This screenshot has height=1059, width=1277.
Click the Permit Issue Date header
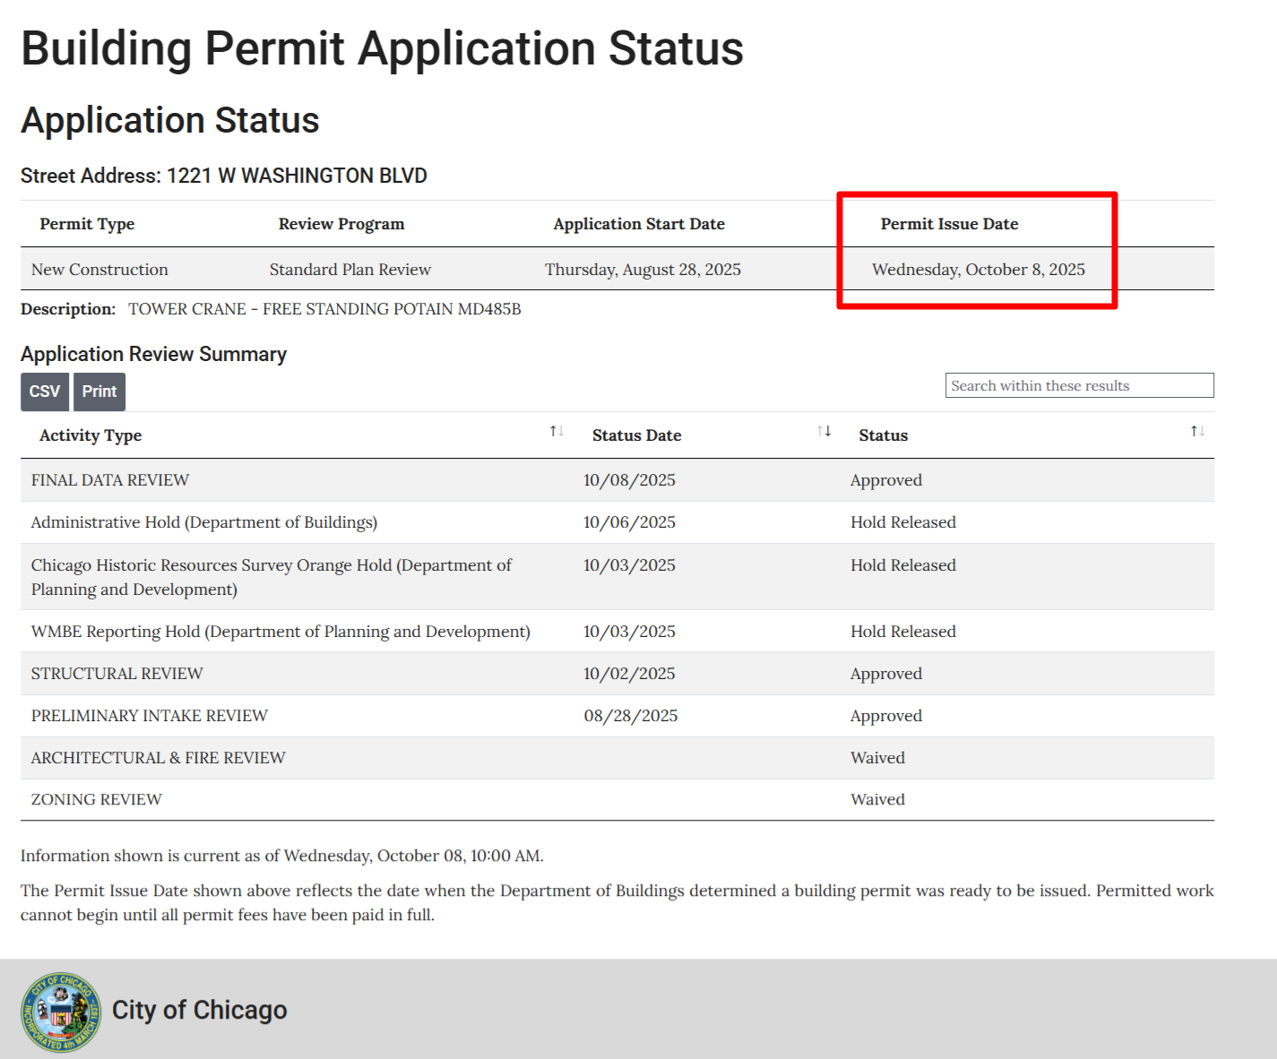pyautogui.click(x=949, y=224)
